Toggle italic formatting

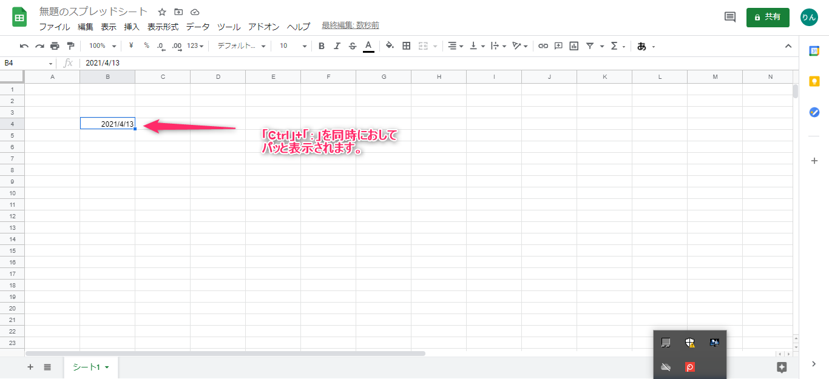(337, 46)
